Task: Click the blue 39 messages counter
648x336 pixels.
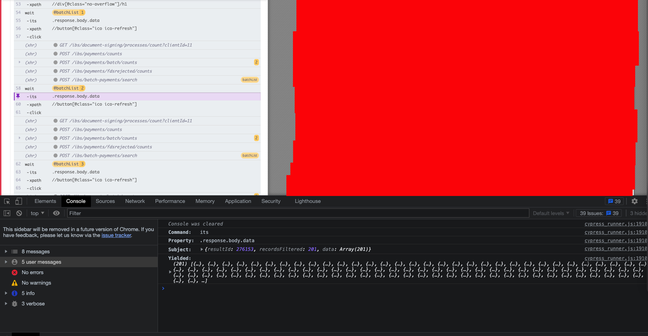Action: (614, 201)
